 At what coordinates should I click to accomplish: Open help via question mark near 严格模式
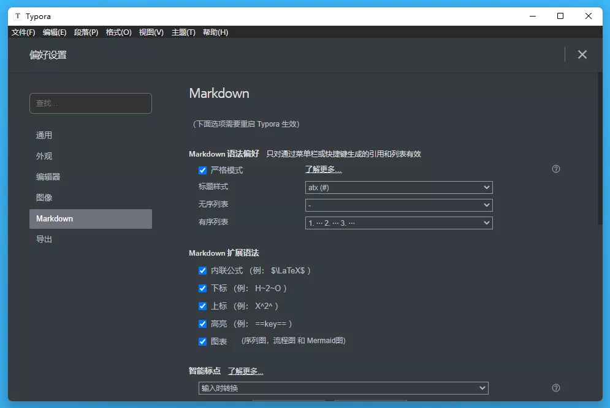tap(555, 169)
